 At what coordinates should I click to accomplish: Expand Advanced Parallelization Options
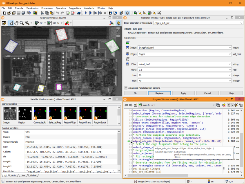pyautogui.click(x=126, y=88)
